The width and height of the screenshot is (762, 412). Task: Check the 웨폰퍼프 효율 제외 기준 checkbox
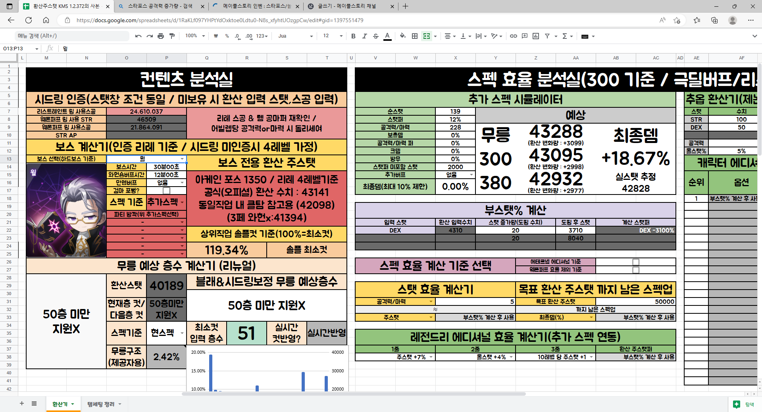637,270
